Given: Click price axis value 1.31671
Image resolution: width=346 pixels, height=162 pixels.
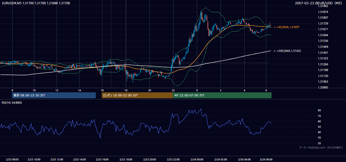Looking at the screenshot, I should click(323, 29).
